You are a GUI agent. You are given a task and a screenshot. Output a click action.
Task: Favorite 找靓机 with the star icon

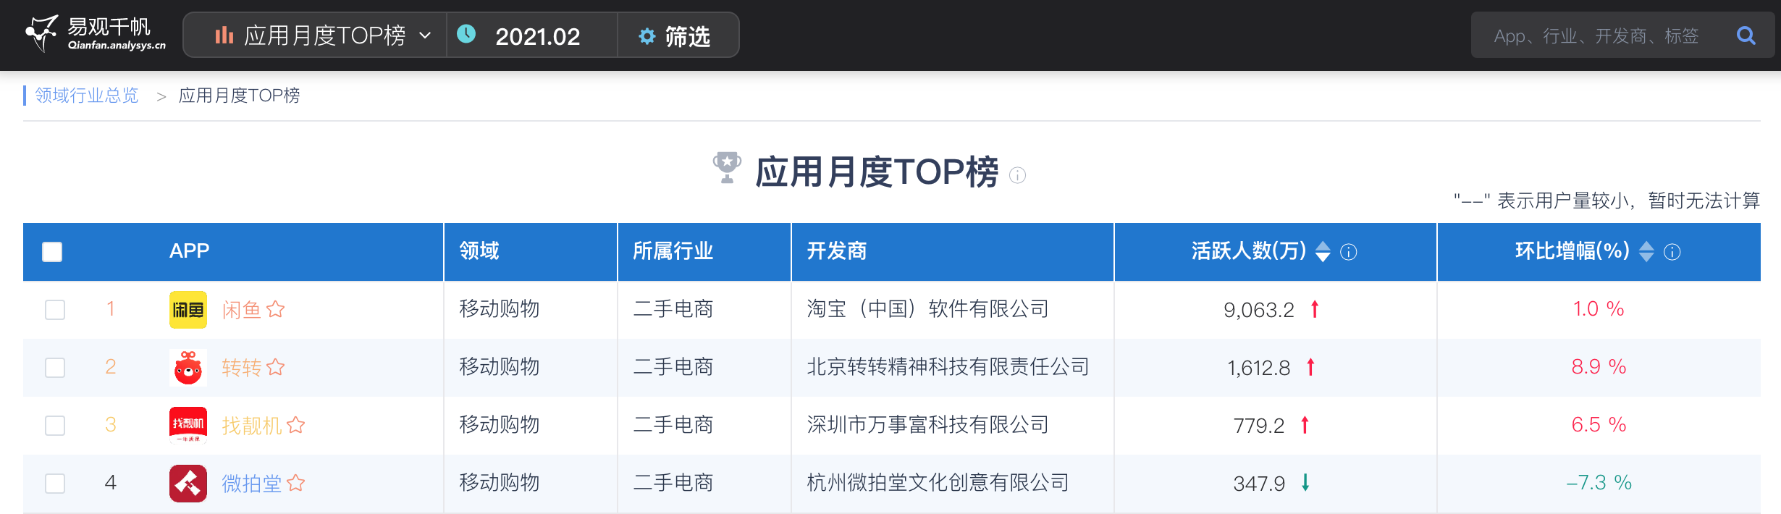296,425
